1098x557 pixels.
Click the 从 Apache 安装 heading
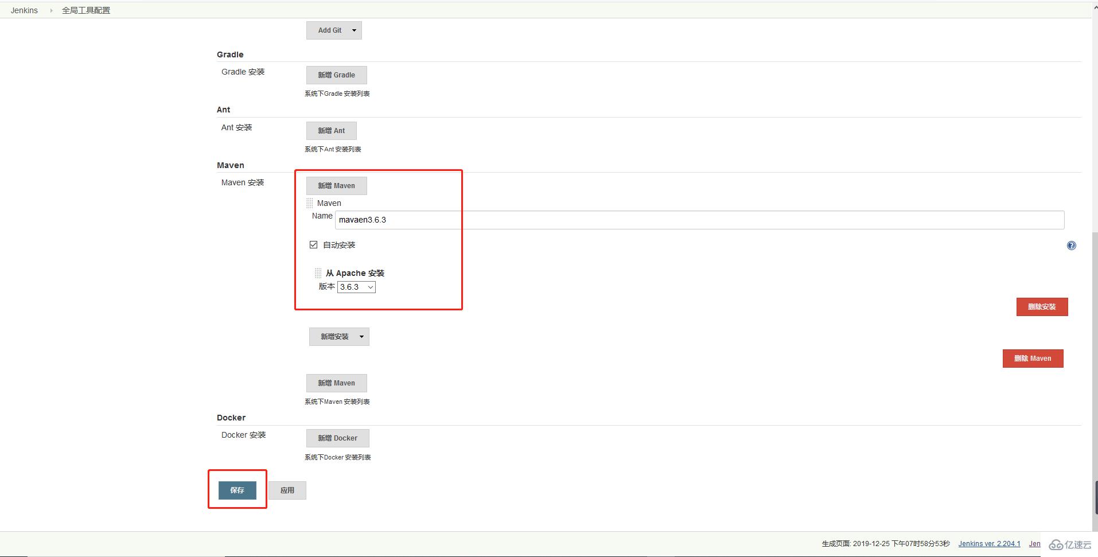coord(355,273)
